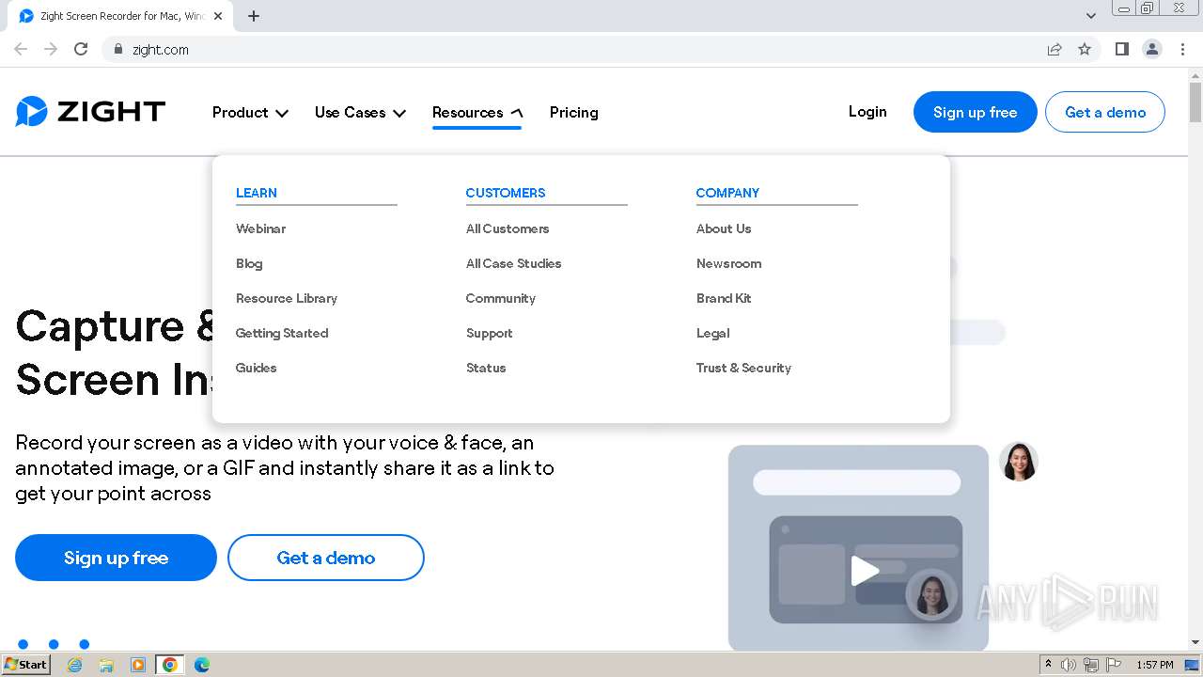Click the LEARN column heading
Viewport: 1203px width, 677px height.
[x=257, y=193]
